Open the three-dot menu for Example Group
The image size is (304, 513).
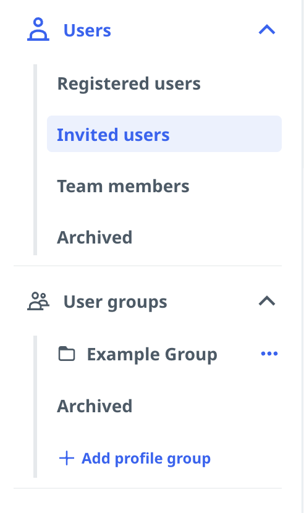click(269, 354)
